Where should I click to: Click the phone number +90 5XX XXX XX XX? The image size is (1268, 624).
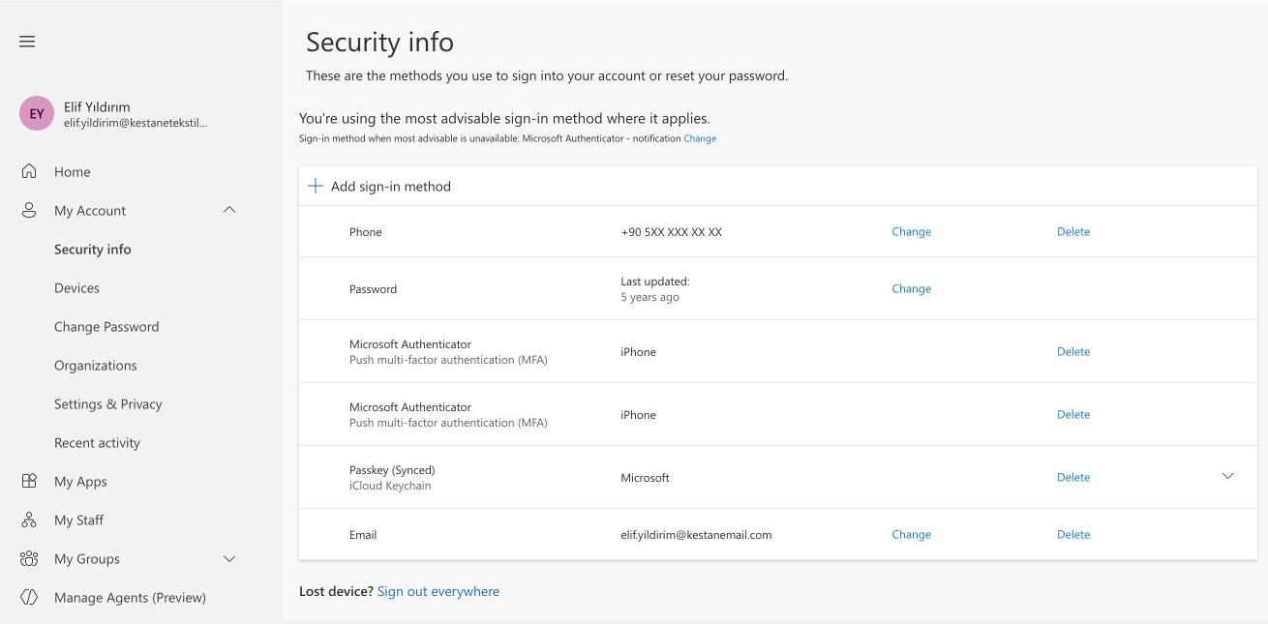(x=671, y=232)
